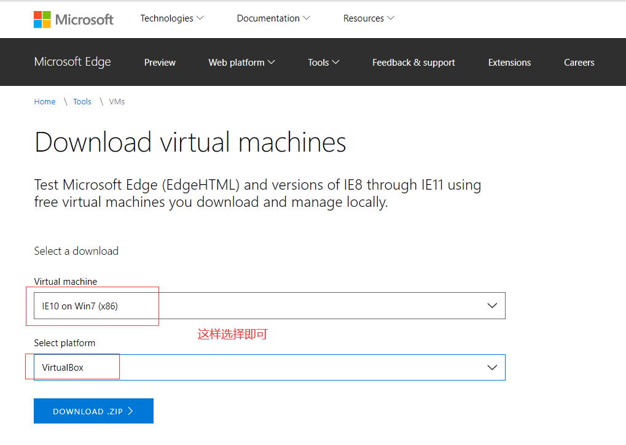Open the Technologies dropdown menu

[x=171, y=18]
